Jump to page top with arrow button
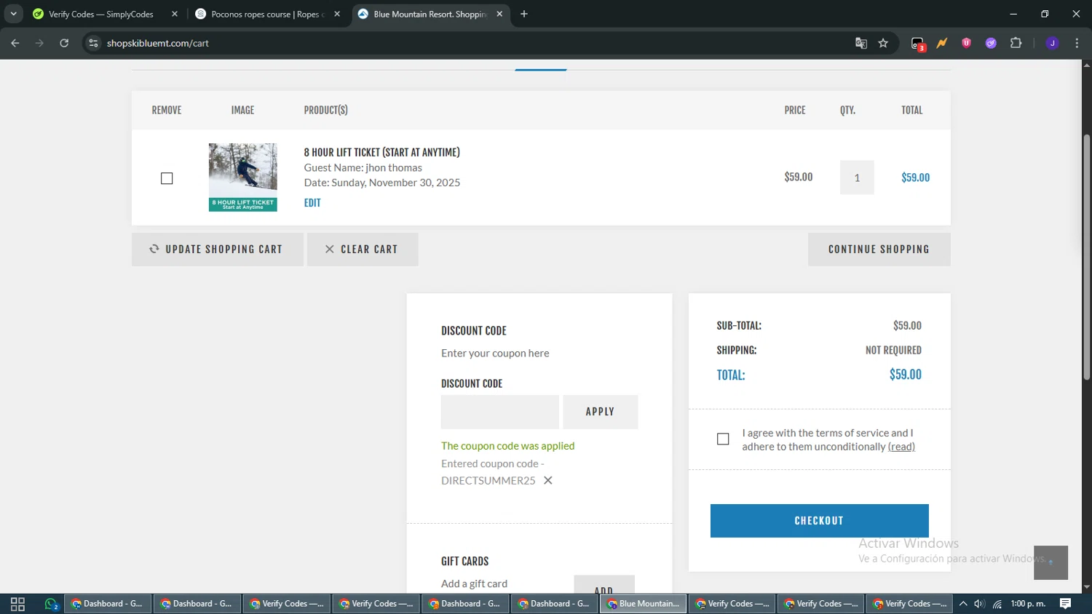 point(1051,562)
